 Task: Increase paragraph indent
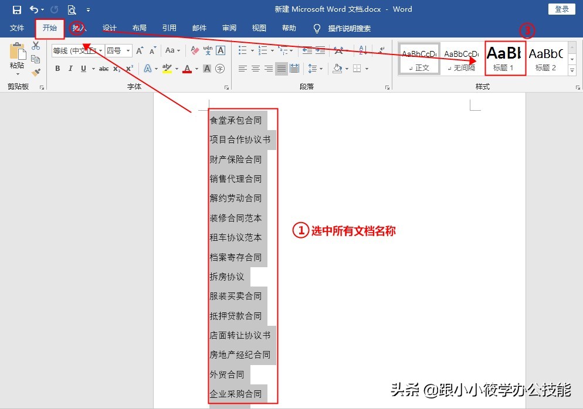320,50
